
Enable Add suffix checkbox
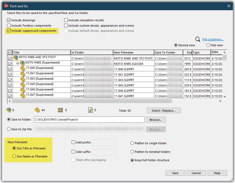pyautogui.click(x=73, y=152)
